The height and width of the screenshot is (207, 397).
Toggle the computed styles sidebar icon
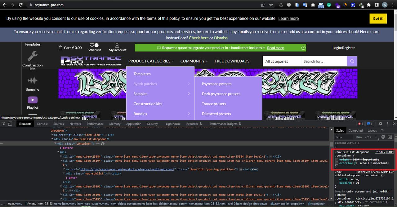390,137
